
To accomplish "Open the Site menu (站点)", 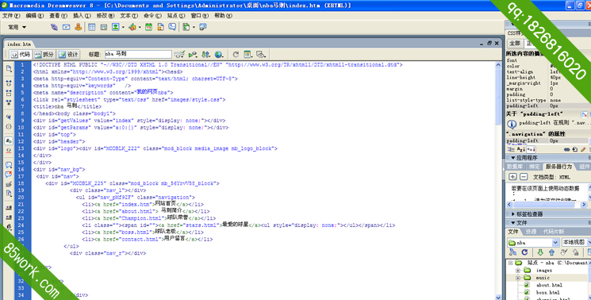I will click(176, 15).
